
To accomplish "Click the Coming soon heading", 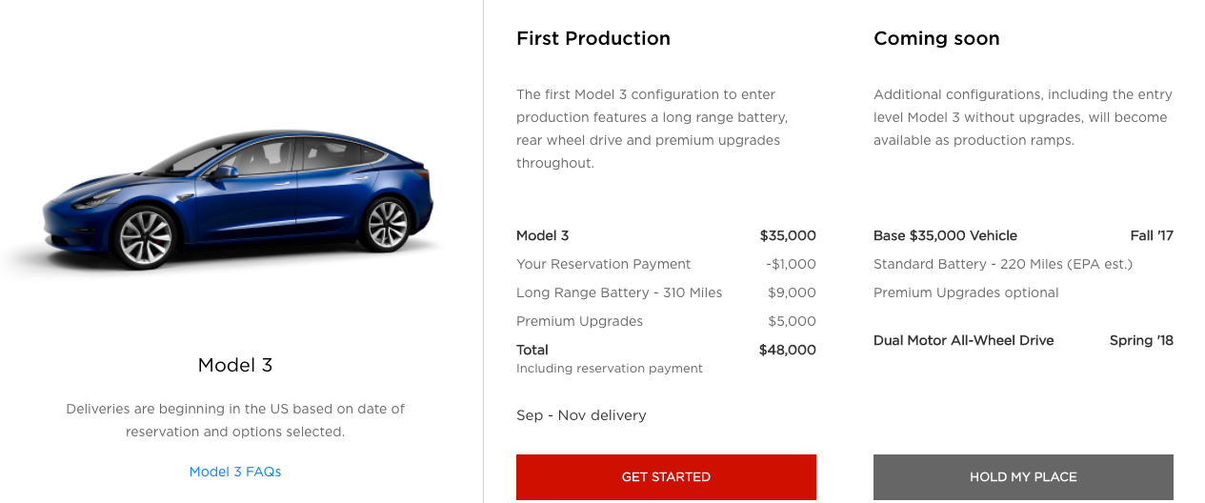I will click(x=936, y=39).
